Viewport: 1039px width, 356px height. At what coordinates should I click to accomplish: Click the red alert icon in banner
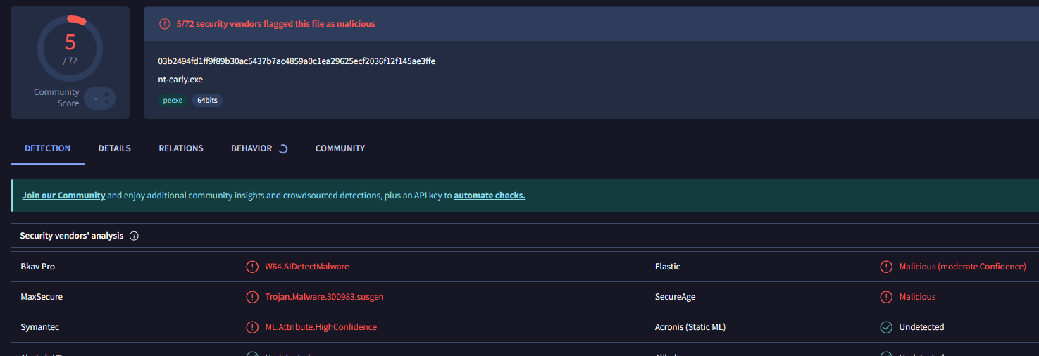(x=164, y=24)
